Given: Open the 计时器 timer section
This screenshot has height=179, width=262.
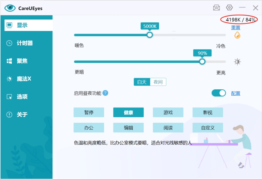Looking at the screenshot, I should (24, 43).
